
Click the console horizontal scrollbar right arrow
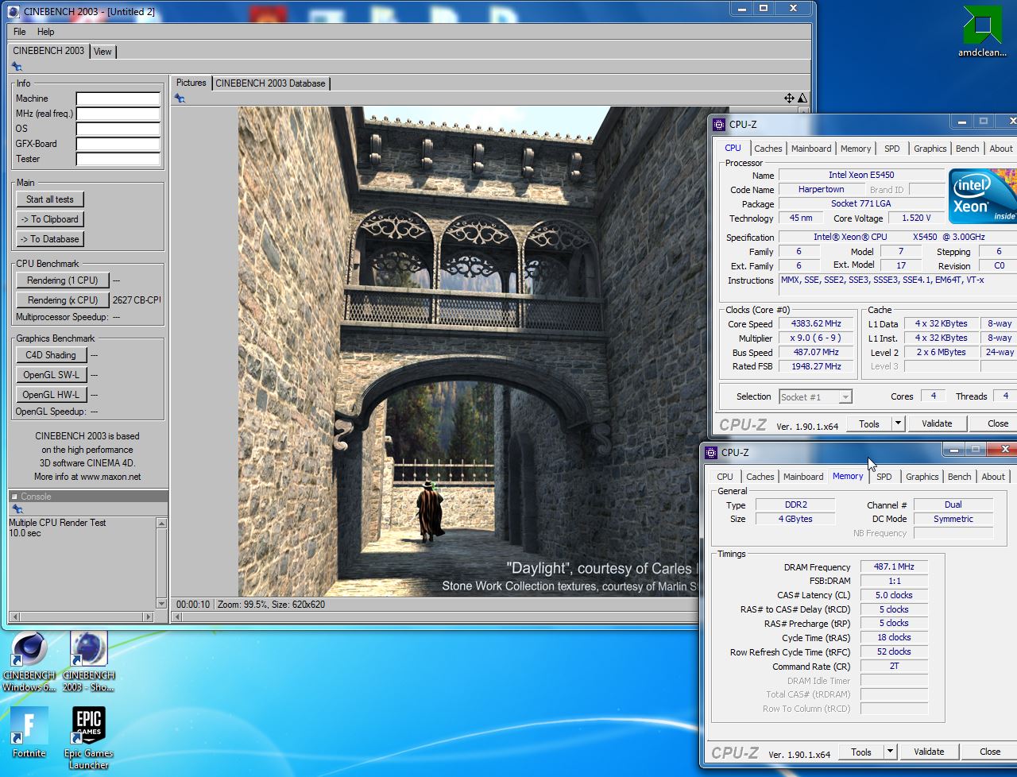[x=148, y=617]
